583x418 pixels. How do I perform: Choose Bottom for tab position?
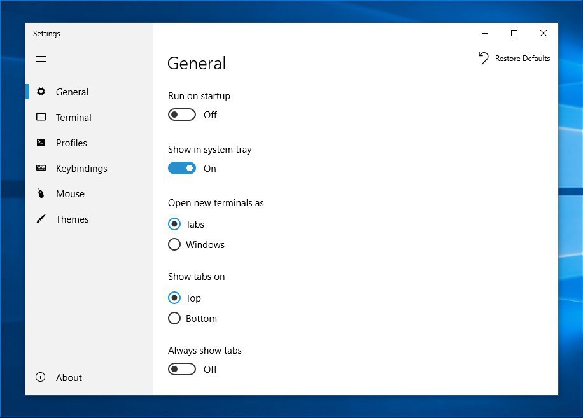pos(174,318)
